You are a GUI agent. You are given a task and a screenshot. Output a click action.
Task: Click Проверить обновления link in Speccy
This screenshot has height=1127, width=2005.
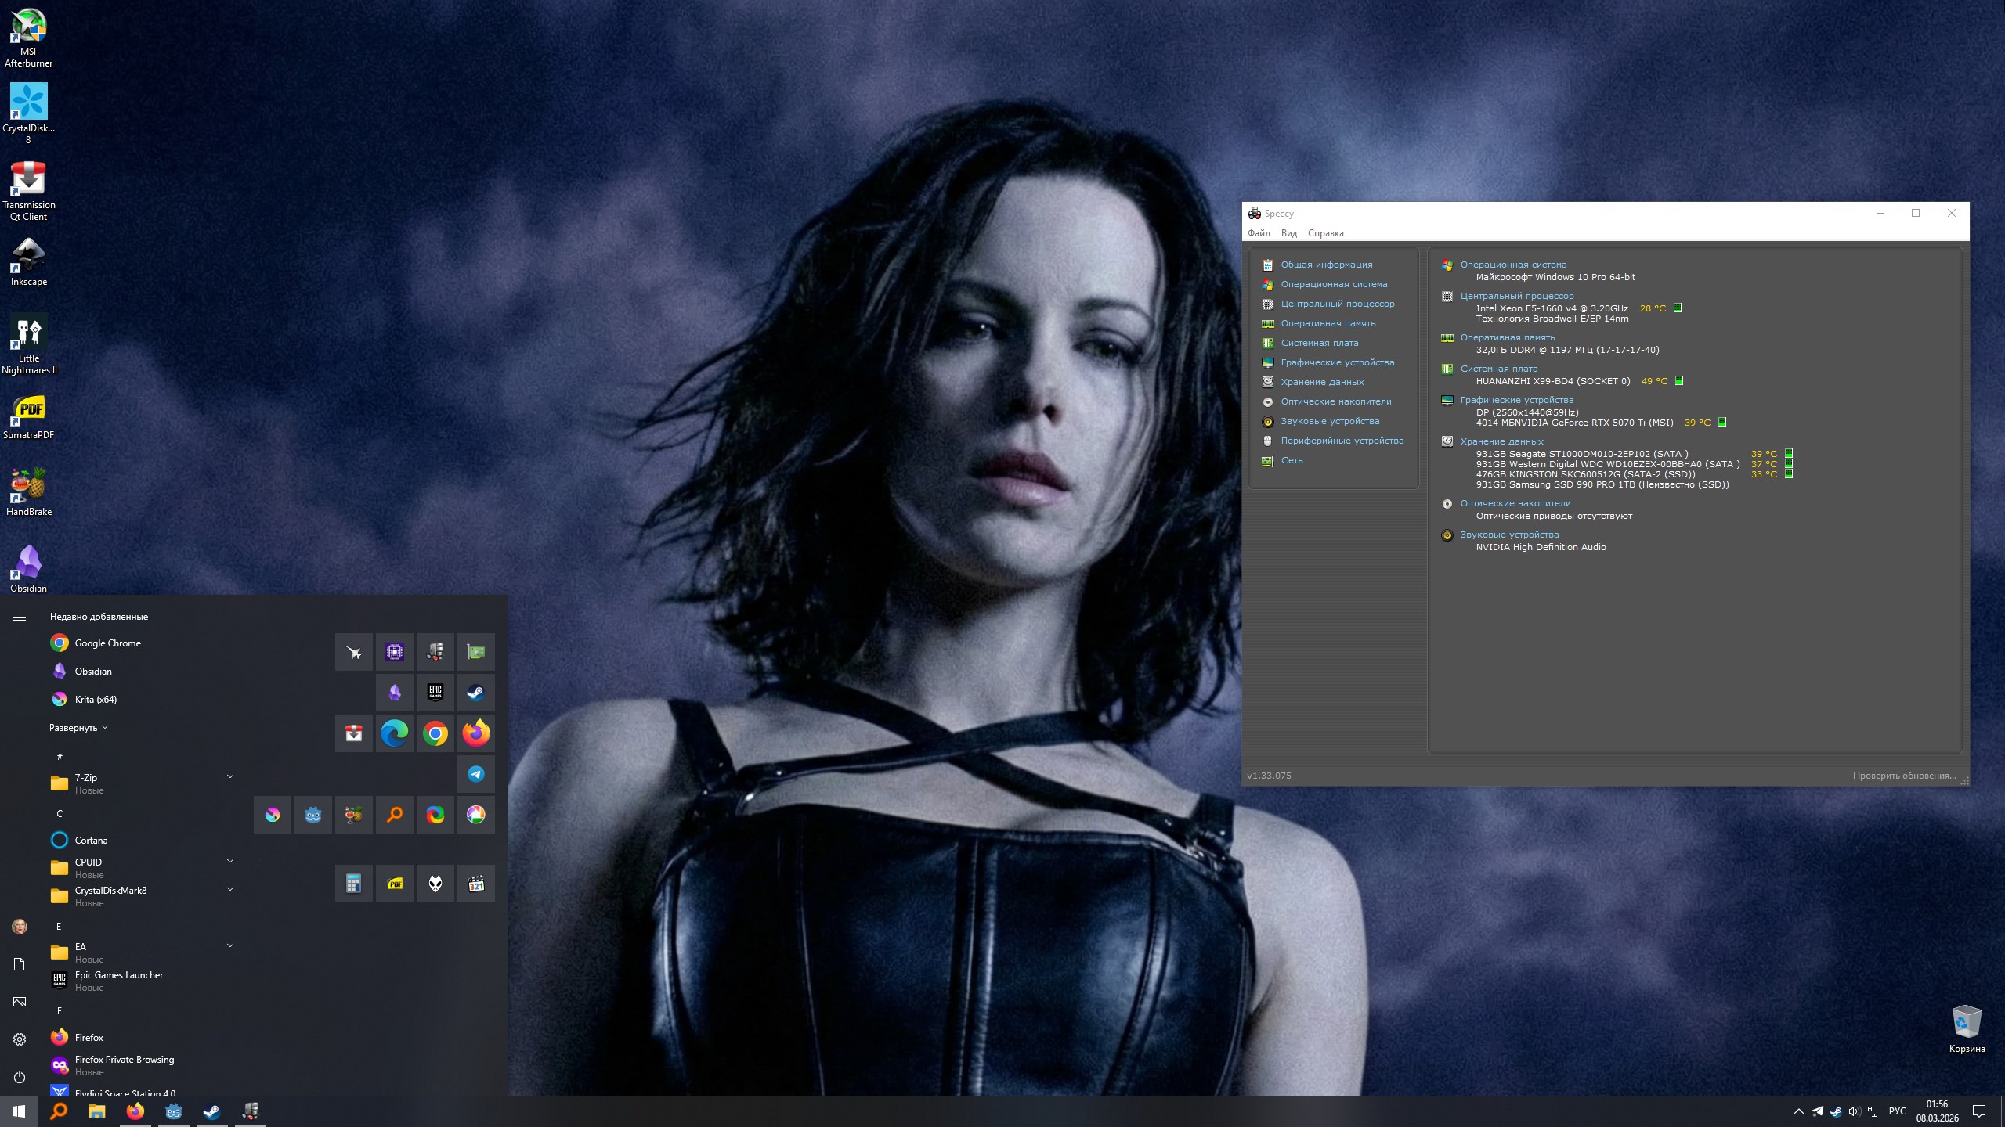tap(1904, 776)
